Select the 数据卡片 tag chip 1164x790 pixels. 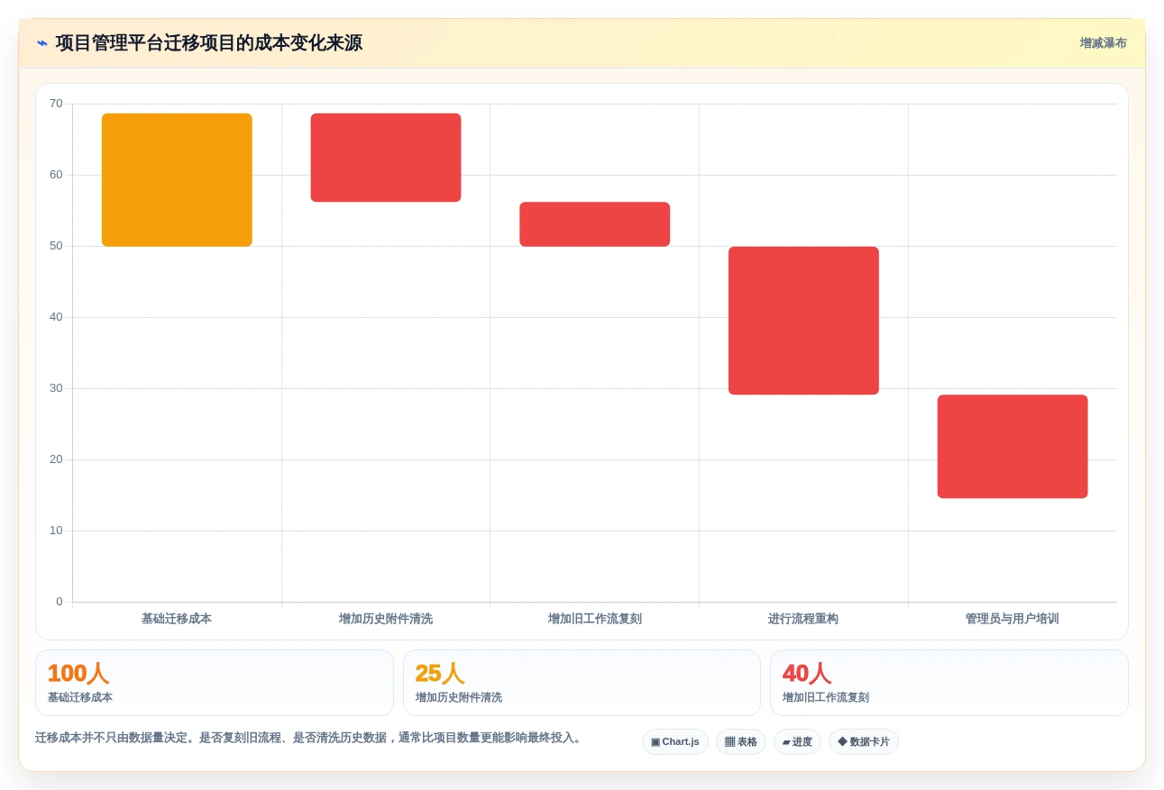tap(864, 742)
